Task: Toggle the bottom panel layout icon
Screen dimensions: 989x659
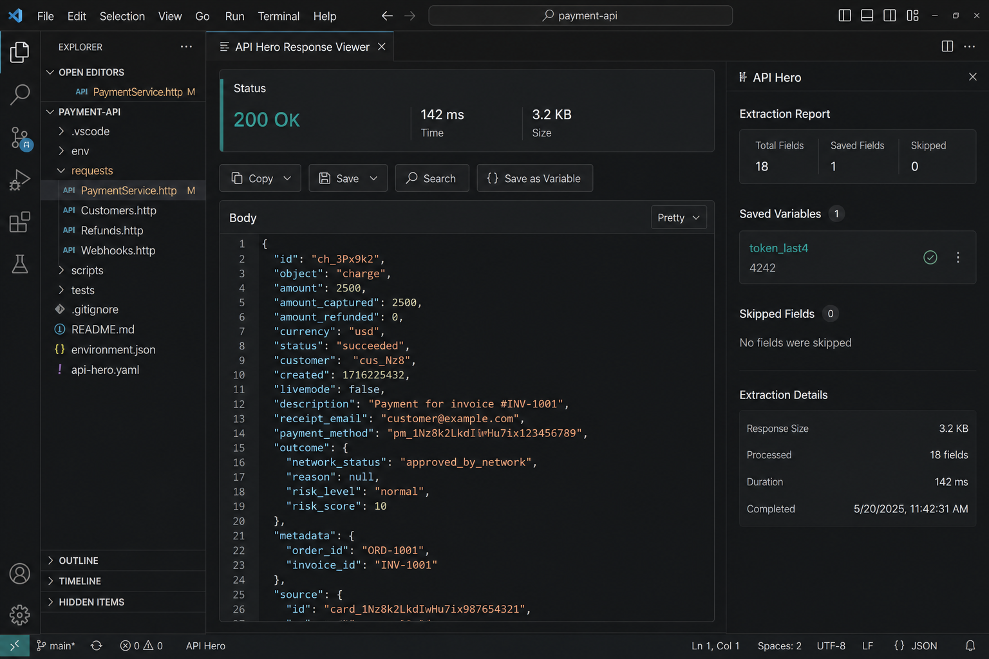Action: point(867,15)
